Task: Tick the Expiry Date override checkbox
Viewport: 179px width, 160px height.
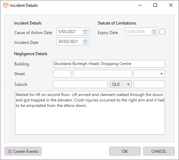Action: coord(162,32)
